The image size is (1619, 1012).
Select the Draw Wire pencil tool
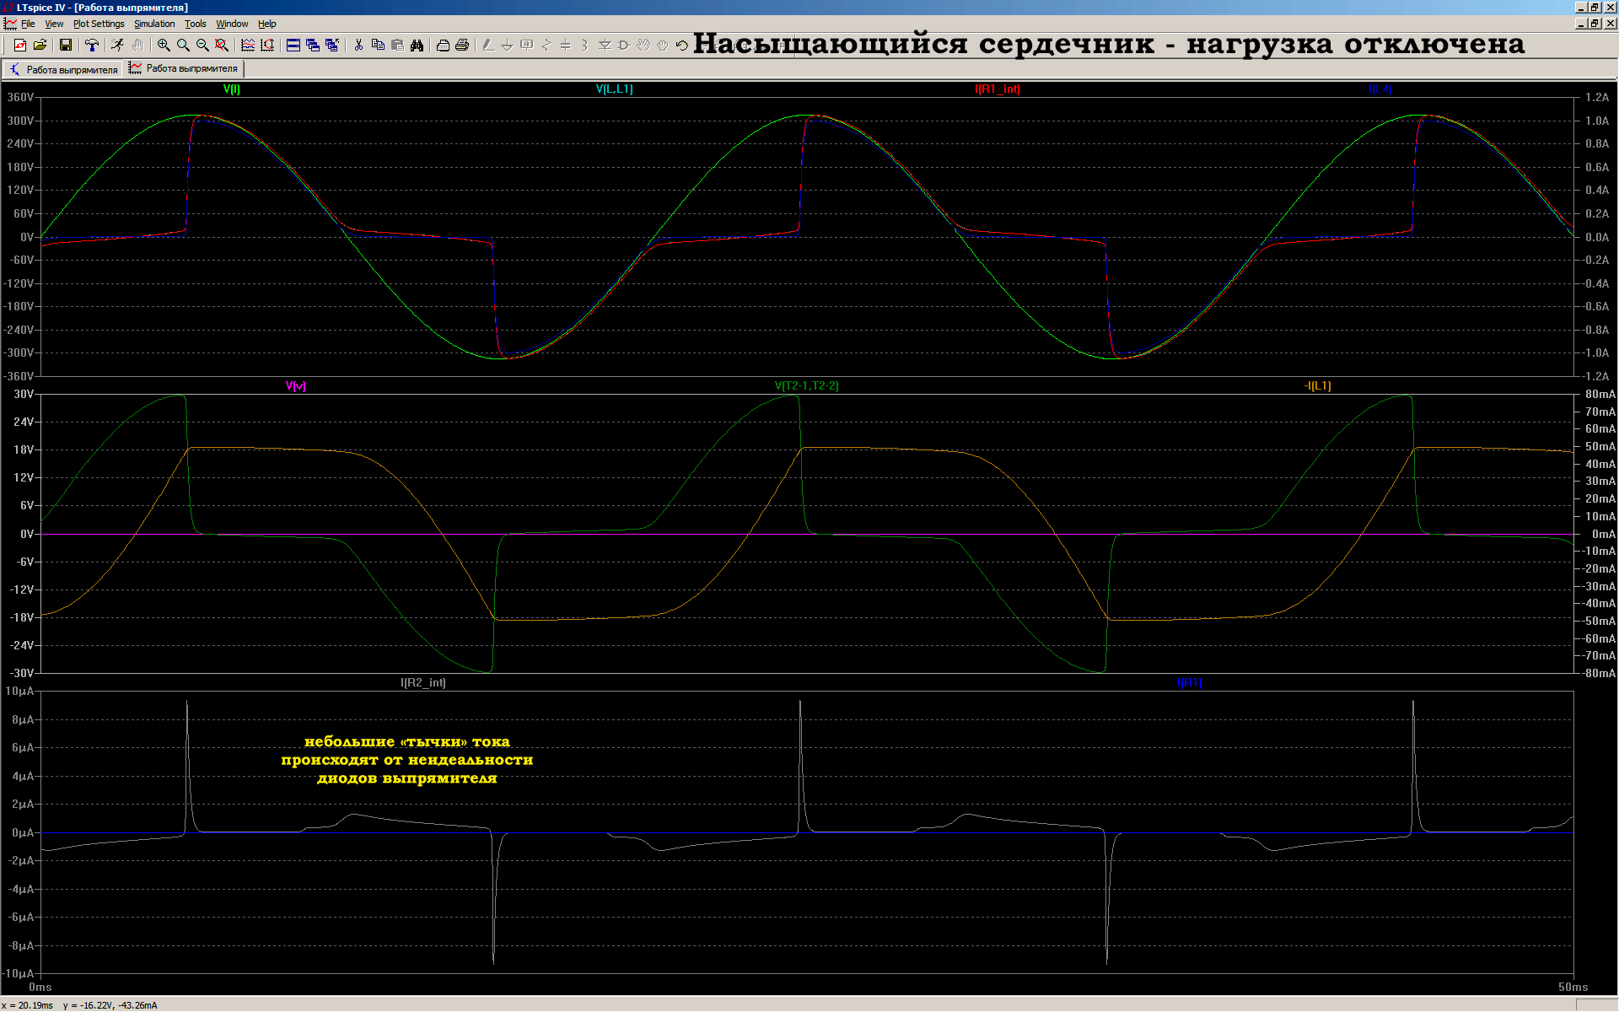(x=488, y=46)
